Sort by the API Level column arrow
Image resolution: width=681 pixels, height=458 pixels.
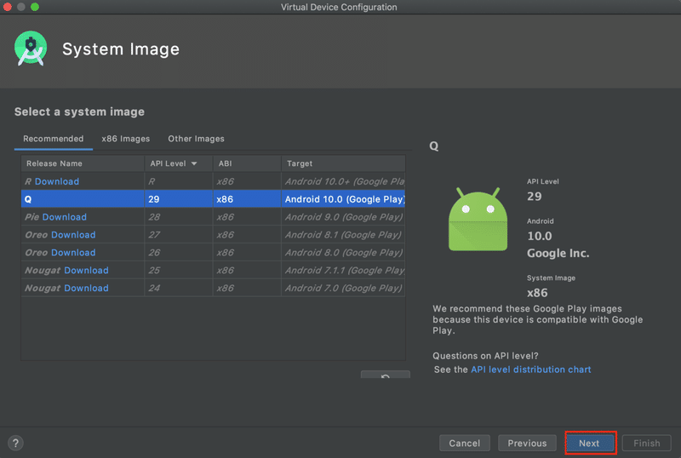[194, 163]
